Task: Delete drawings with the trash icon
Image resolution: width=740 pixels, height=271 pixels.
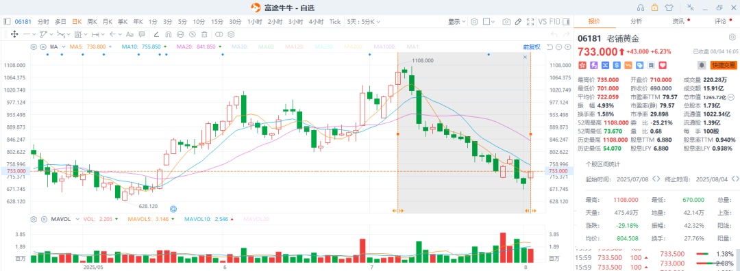Action: coord(204,34)
